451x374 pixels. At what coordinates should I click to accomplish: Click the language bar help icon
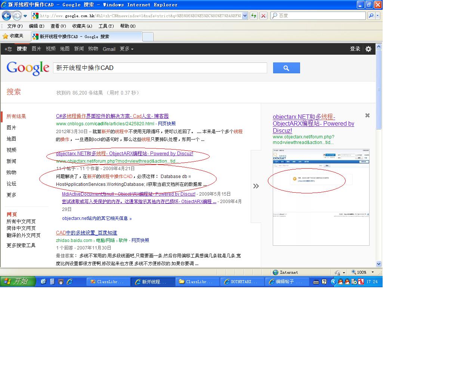pos(324,282)
